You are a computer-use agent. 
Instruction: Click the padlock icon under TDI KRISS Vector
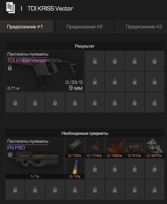[10, 68]
